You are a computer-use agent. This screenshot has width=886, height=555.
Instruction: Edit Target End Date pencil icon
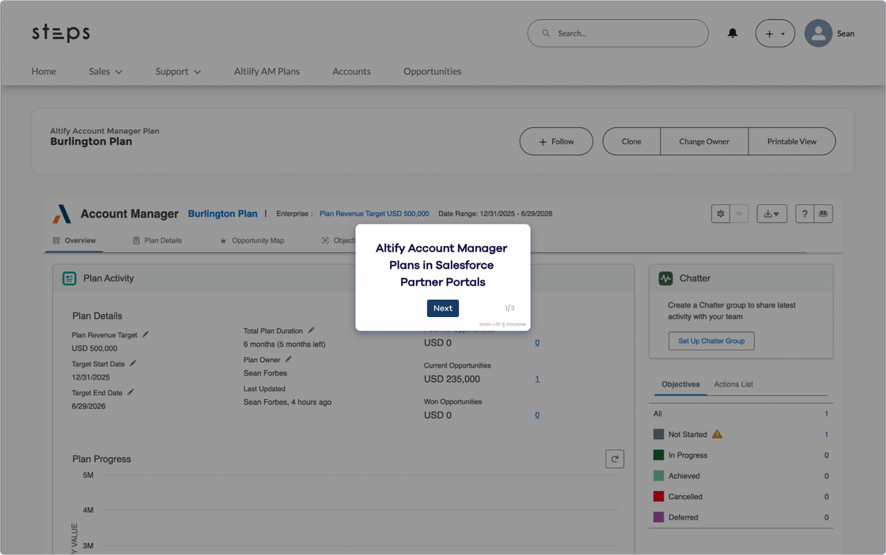pyautogui.click(x=131, y=392)
